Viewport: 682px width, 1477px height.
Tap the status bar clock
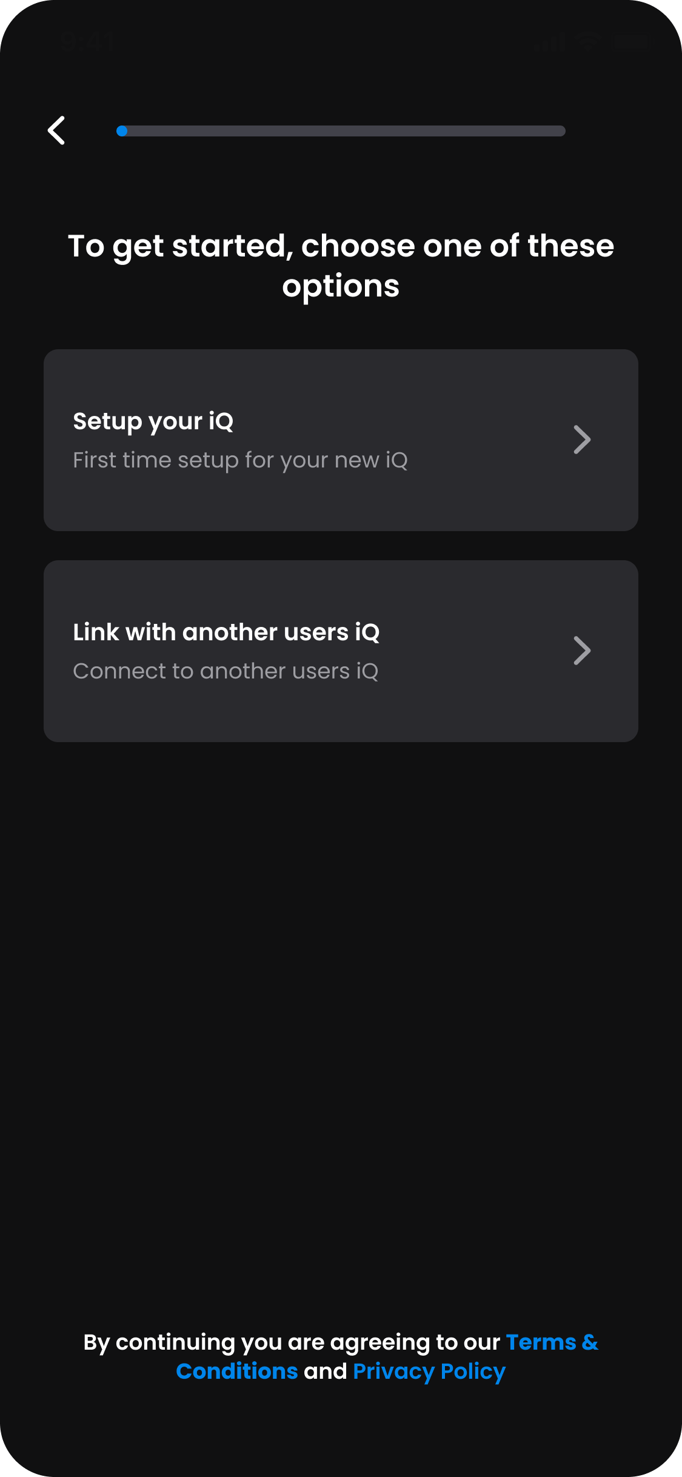[87, 41]
